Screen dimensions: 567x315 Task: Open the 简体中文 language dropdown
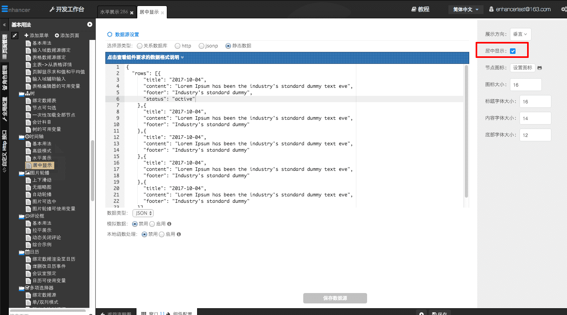(466, 9)
